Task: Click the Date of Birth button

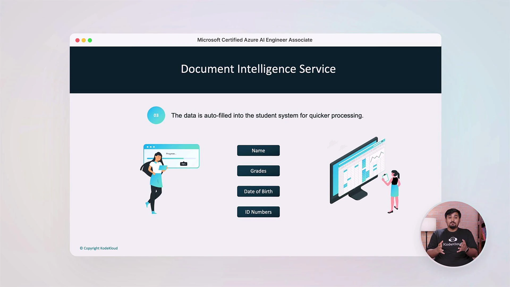Action: coord(258,191)
